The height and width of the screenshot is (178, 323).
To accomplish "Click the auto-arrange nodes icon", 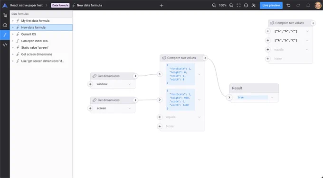I will point(254,5).
